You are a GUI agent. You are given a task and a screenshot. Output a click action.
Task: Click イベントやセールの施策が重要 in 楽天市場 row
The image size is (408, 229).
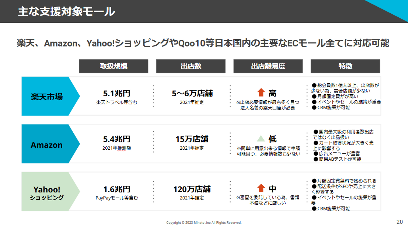346,102
